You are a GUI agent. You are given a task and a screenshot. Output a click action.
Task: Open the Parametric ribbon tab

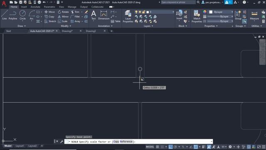coord(49,7)
